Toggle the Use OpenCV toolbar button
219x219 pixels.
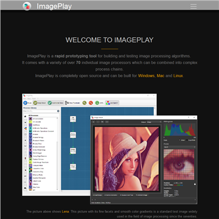click(x=112, y=103)
